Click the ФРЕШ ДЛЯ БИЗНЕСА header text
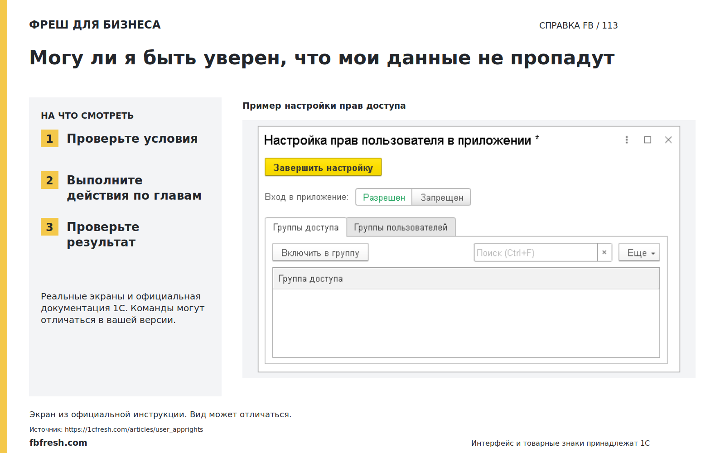725x453 pixels. pyautogui.click(x=95, y=24)
